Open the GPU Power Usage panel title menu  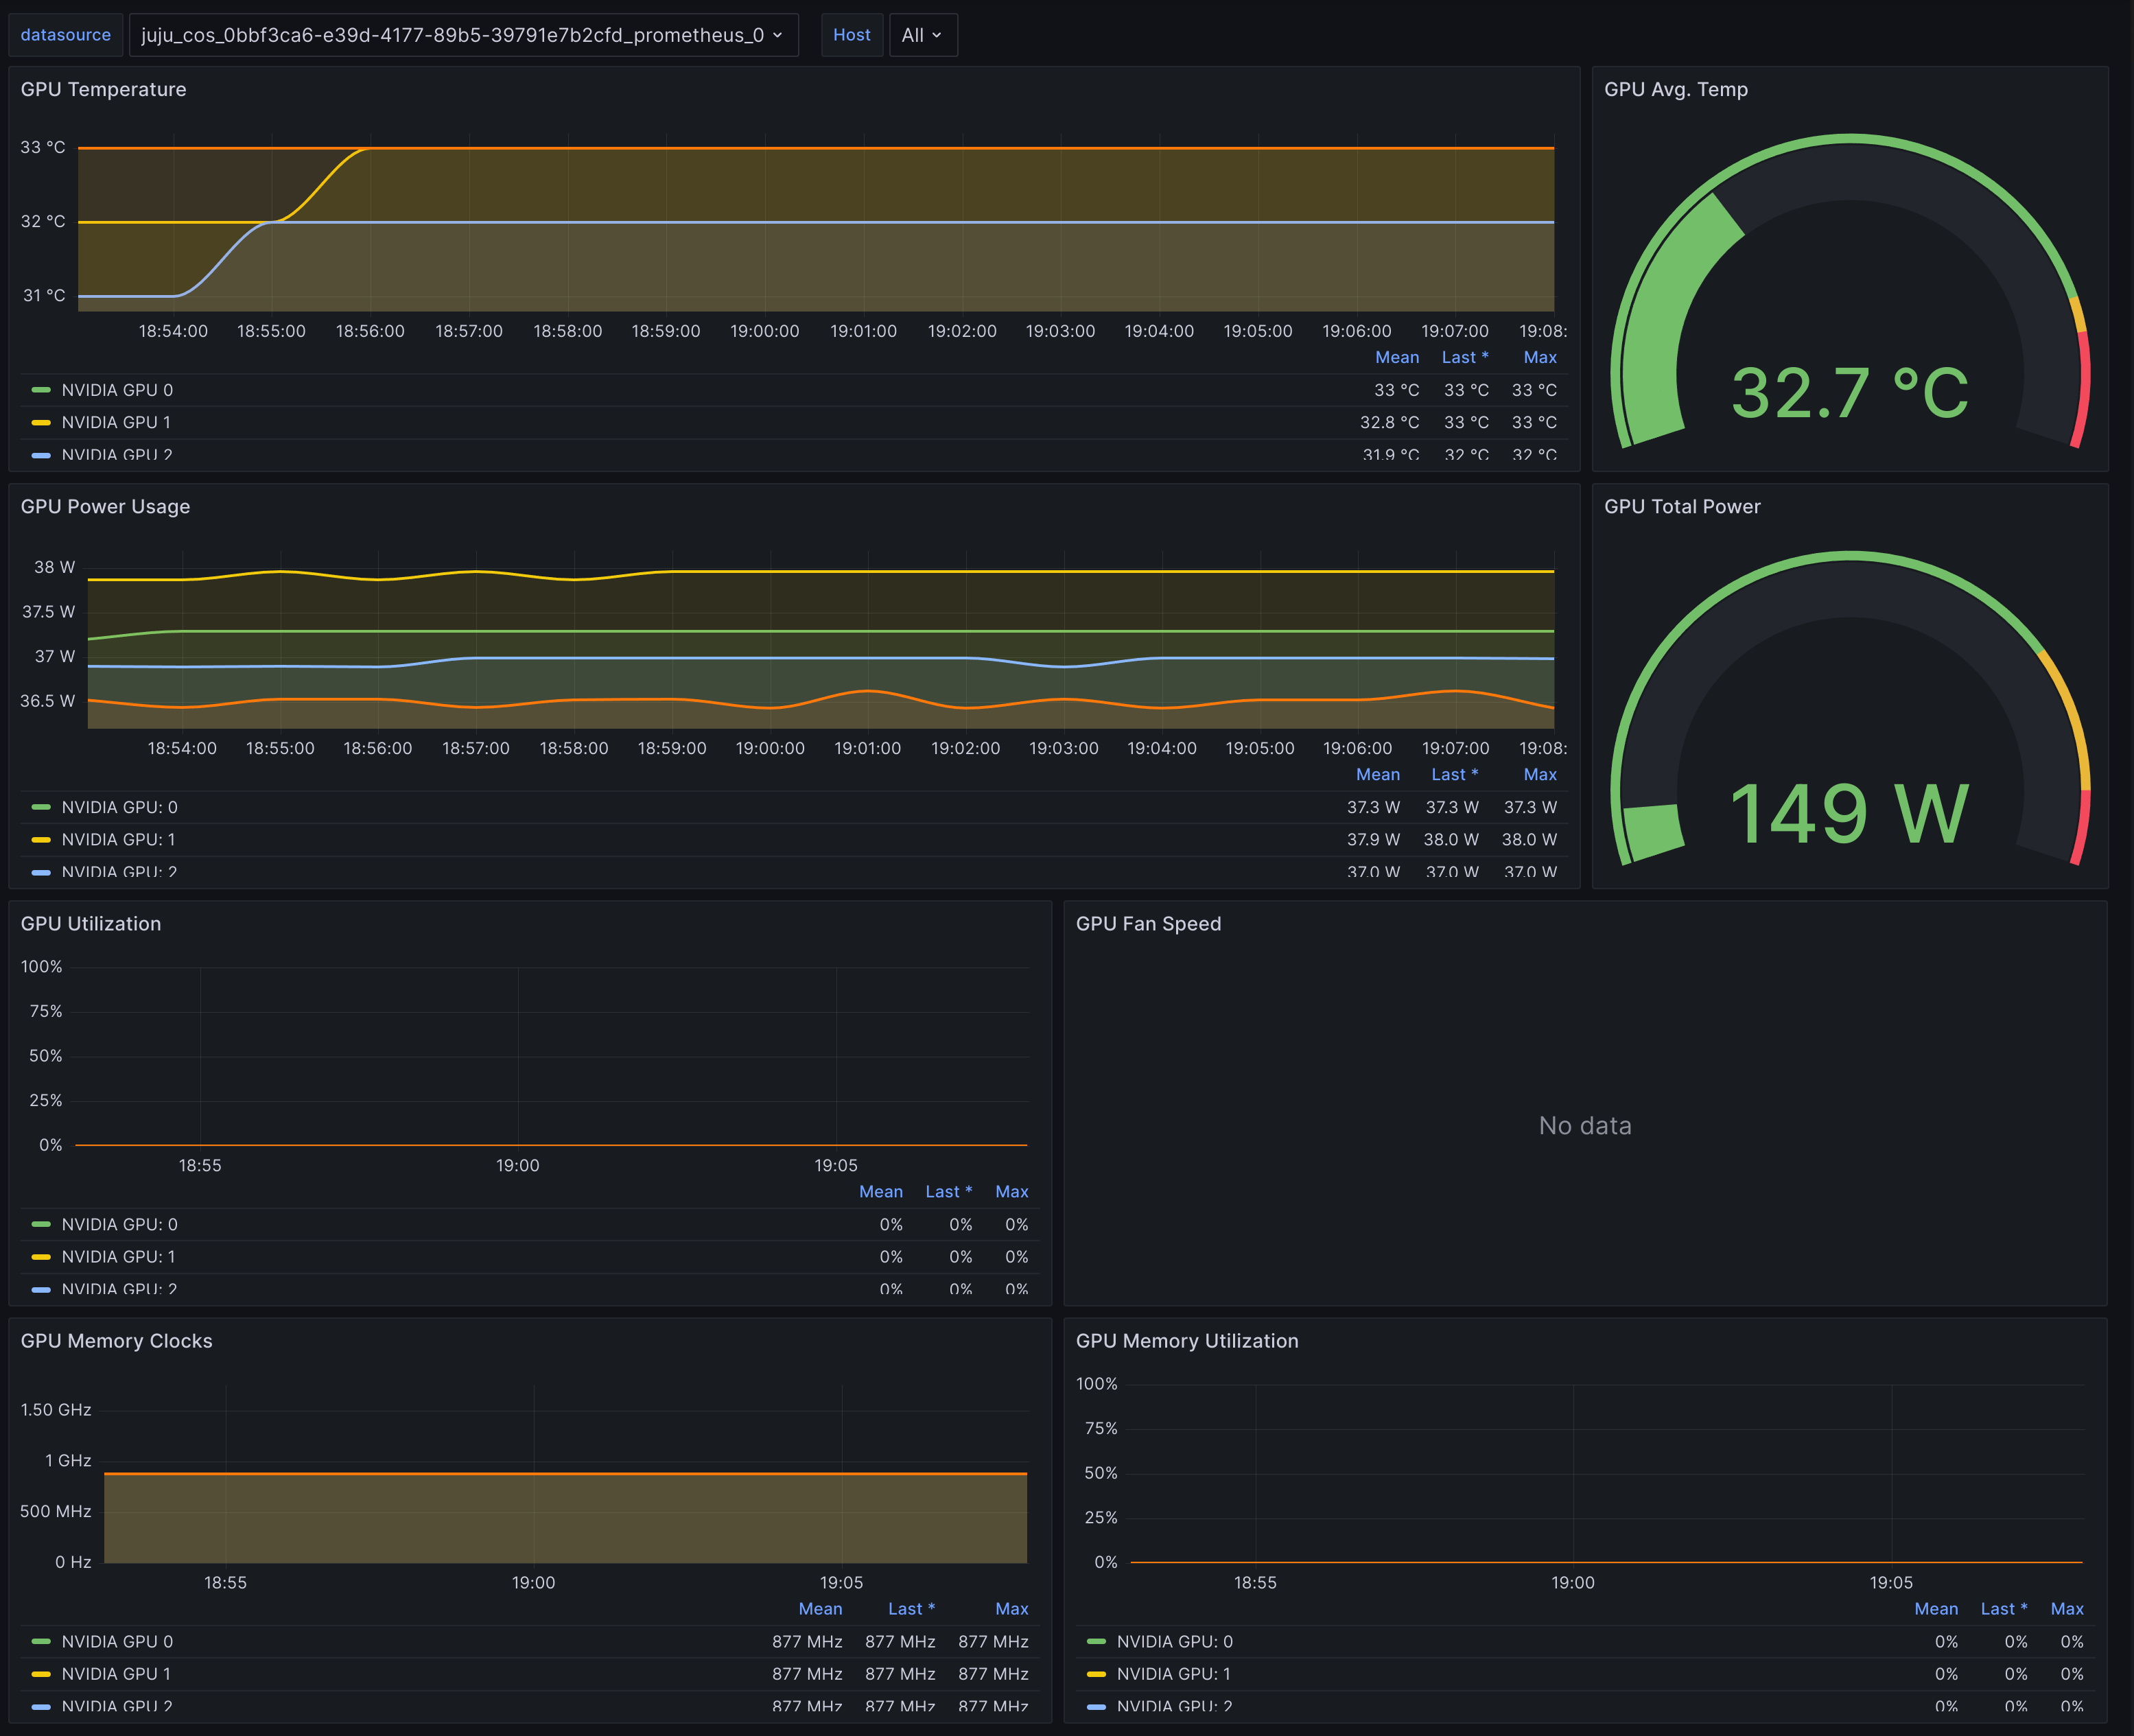(105, 506)
